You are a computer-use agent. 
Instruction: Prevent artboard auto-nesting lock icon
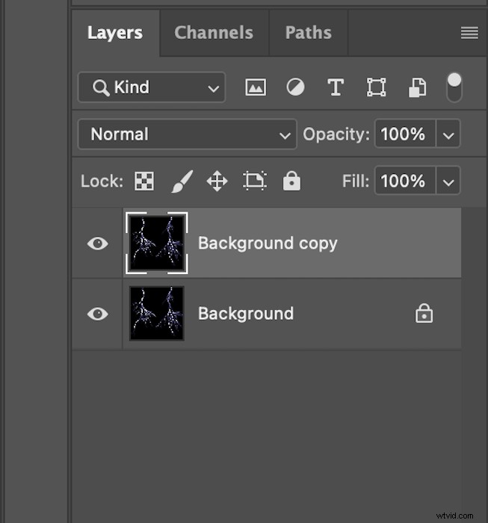[254, 181]
